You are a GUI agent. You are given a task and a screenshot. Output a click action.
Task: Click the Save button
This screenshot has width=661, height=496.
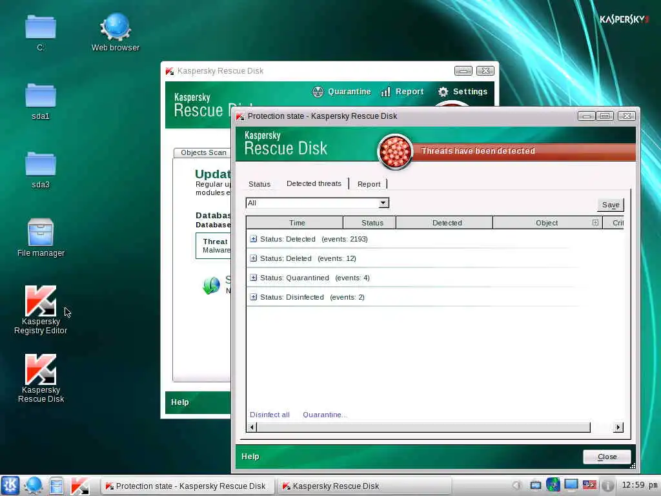[611, 205]
